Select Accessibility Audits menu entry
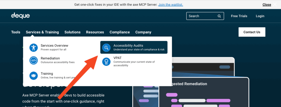 pos(134,47)
